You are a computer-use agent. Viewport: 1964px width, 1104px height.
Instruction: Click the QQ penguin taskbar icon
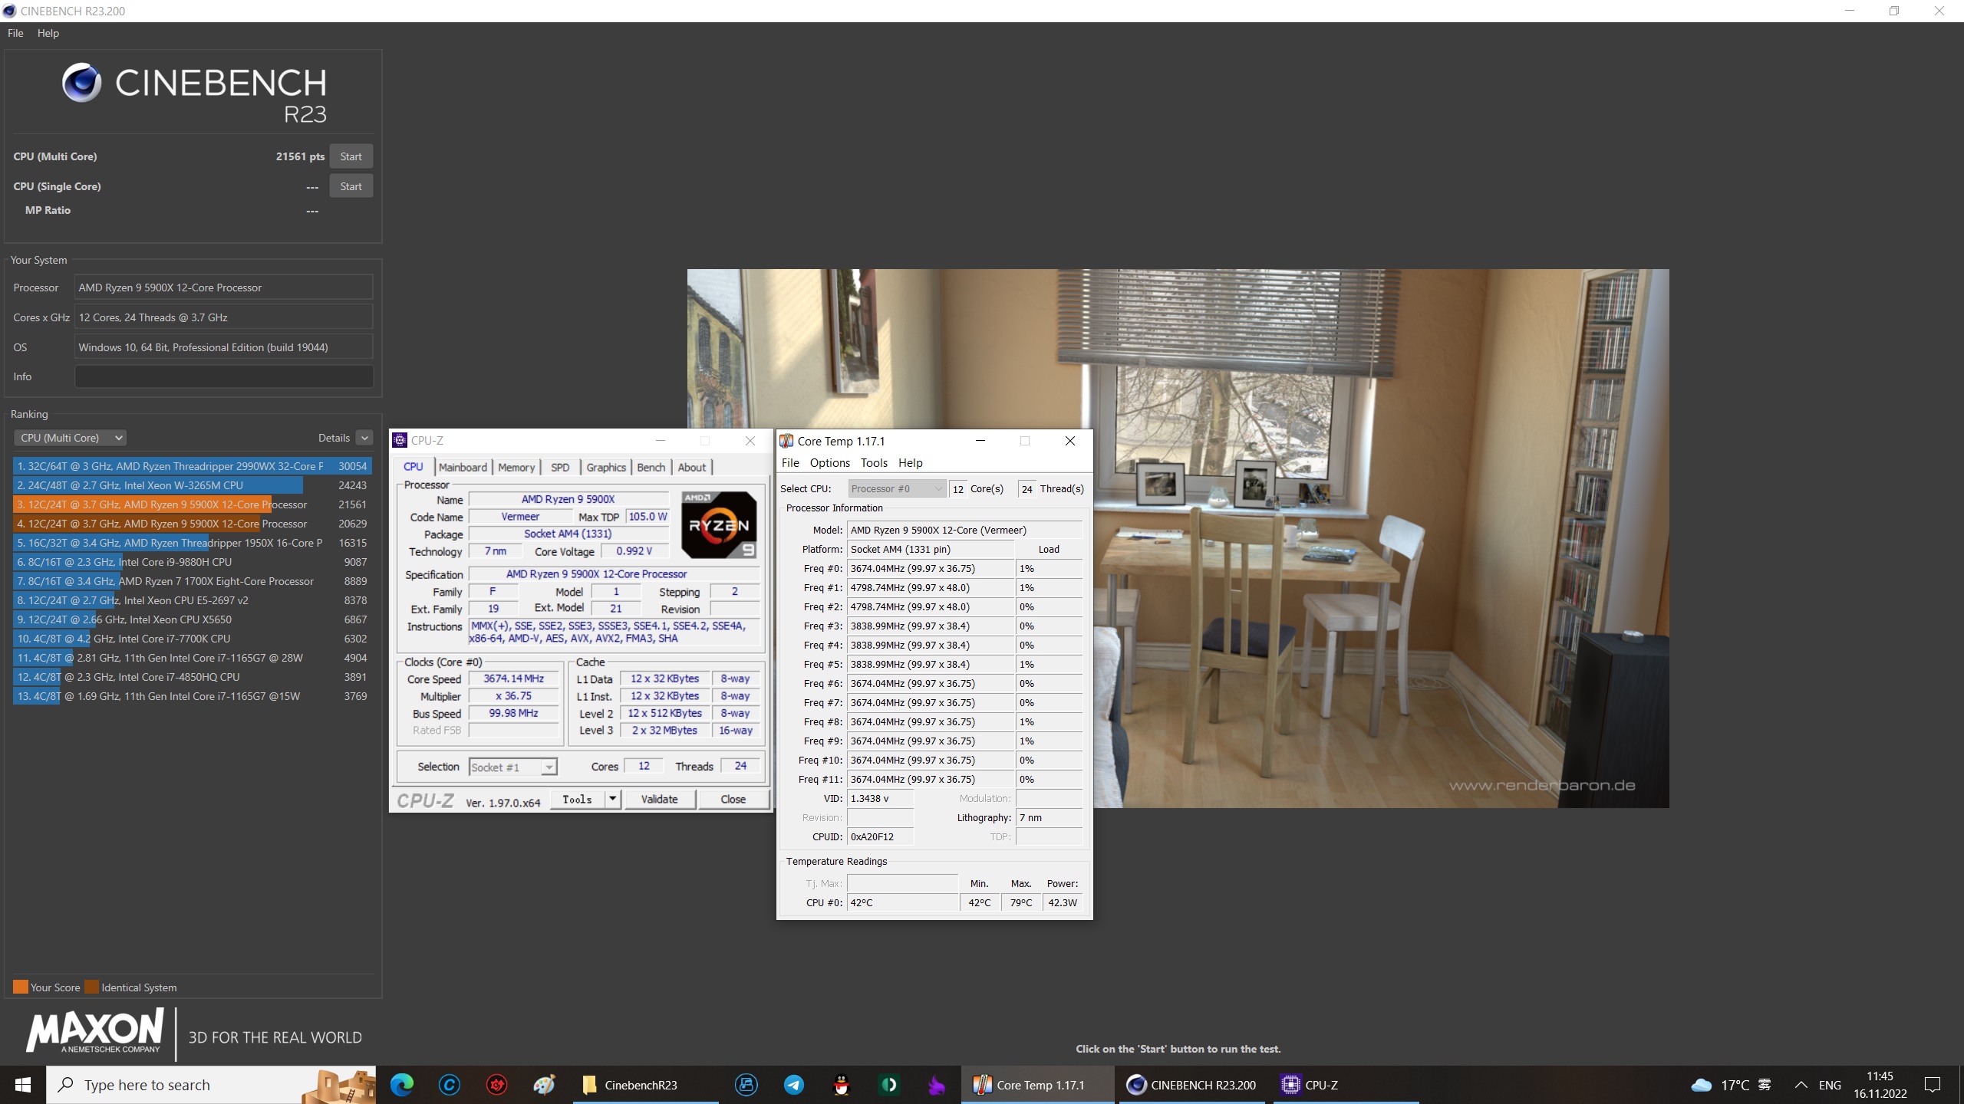point(842,1085)
